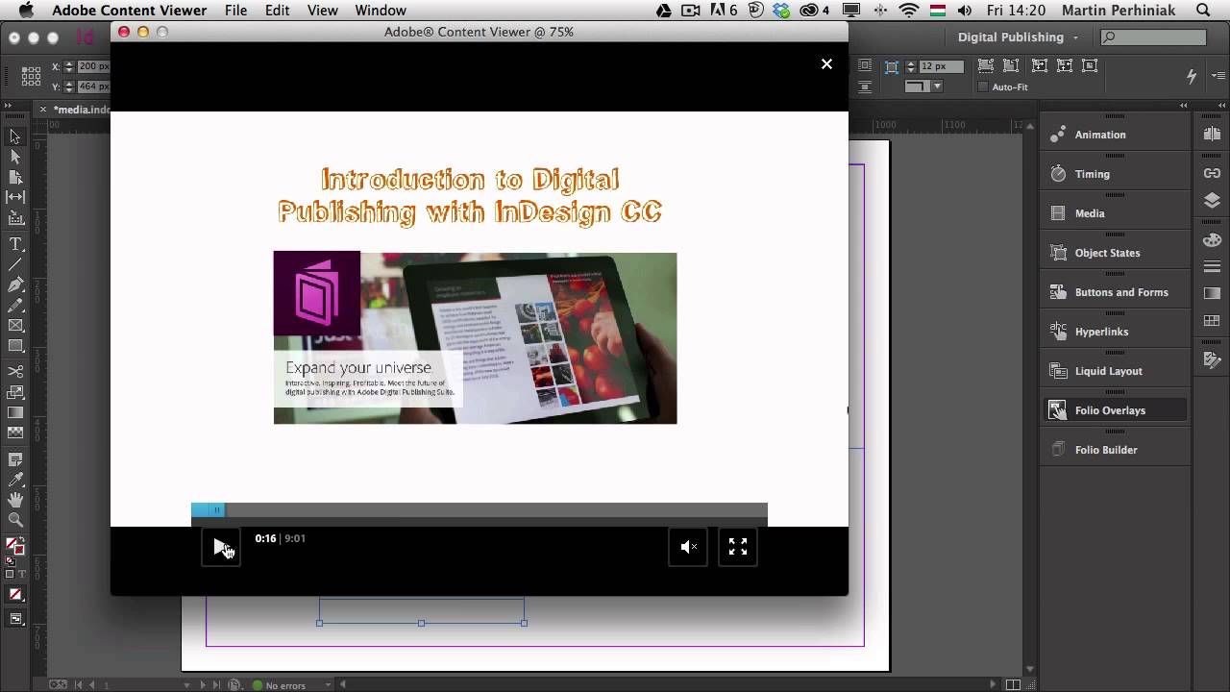Open the Edit menu
Image resolution: width=1230 pixels, height=692 pixels.
click(x=278, y=11)
